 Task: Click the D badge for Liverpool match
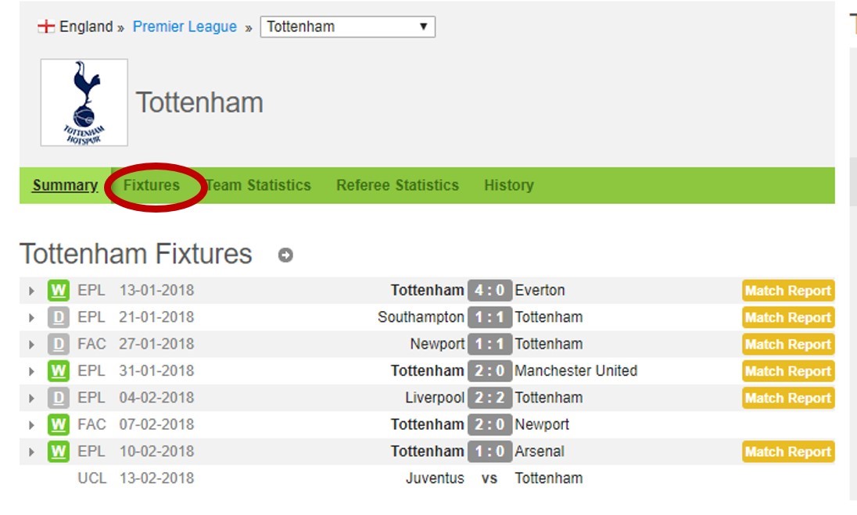59,398
